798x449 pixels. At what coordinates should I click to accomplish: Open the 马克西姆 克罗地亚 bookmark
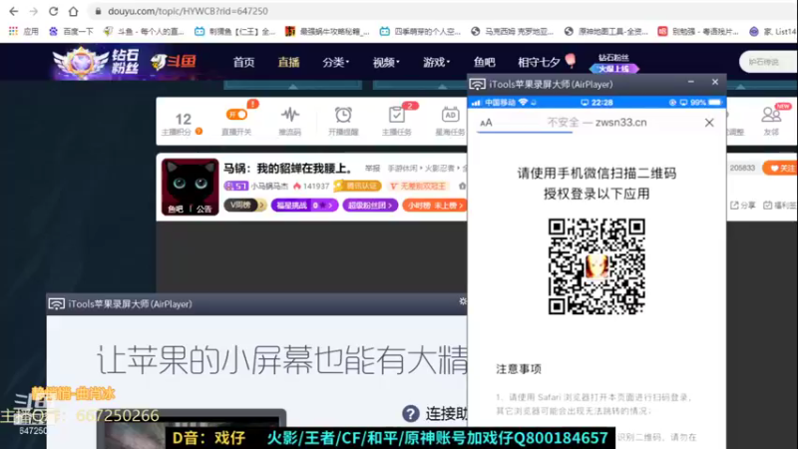click(512, 32)
